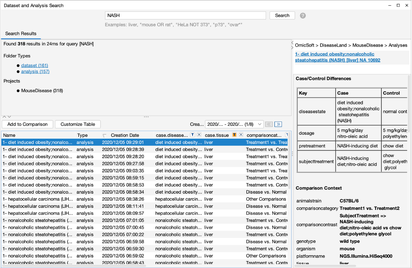Select the hepatocellular carcinoma row created 08:09:57
Image resolution: width=412 pixels, height=268 pixels.
[145, 213]
